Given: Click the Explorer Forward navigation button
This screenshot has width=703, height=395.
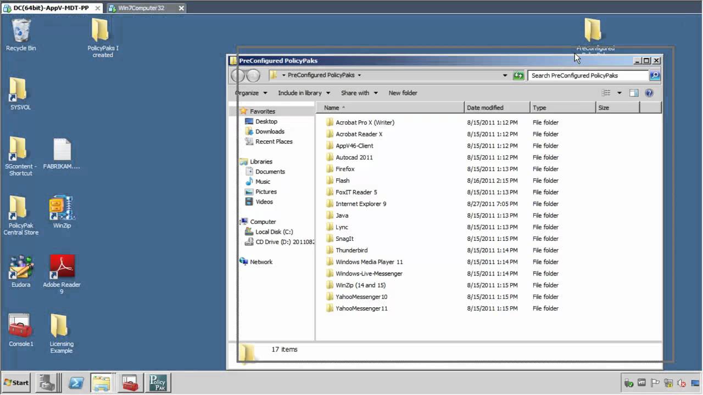Looking at the screenshot, I should [x=253, y=75].
